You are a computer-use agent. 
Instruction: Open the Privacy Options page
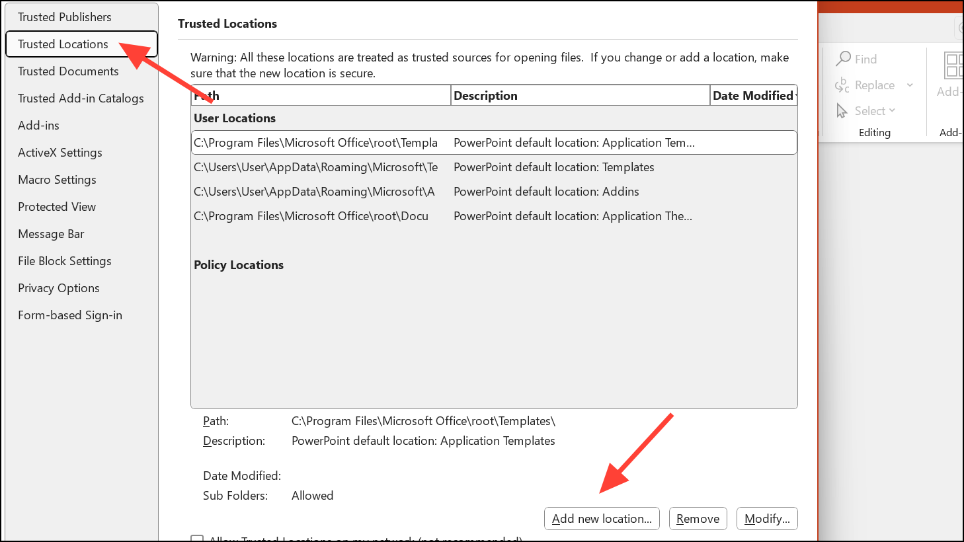click(x=58, y=288)
